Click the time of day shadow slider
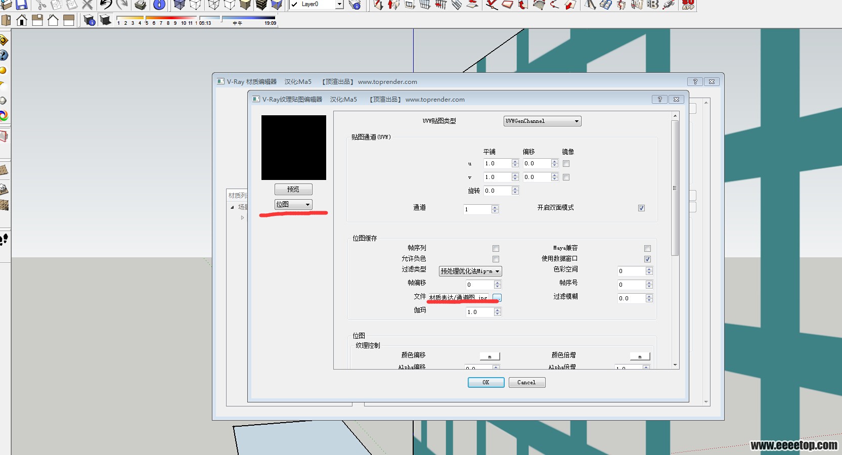842x455 pixels. [x=238, y=18]
